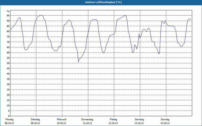
Task: Click the humidity minimum point on Mittwoch
Action: [x=79, y=62]
